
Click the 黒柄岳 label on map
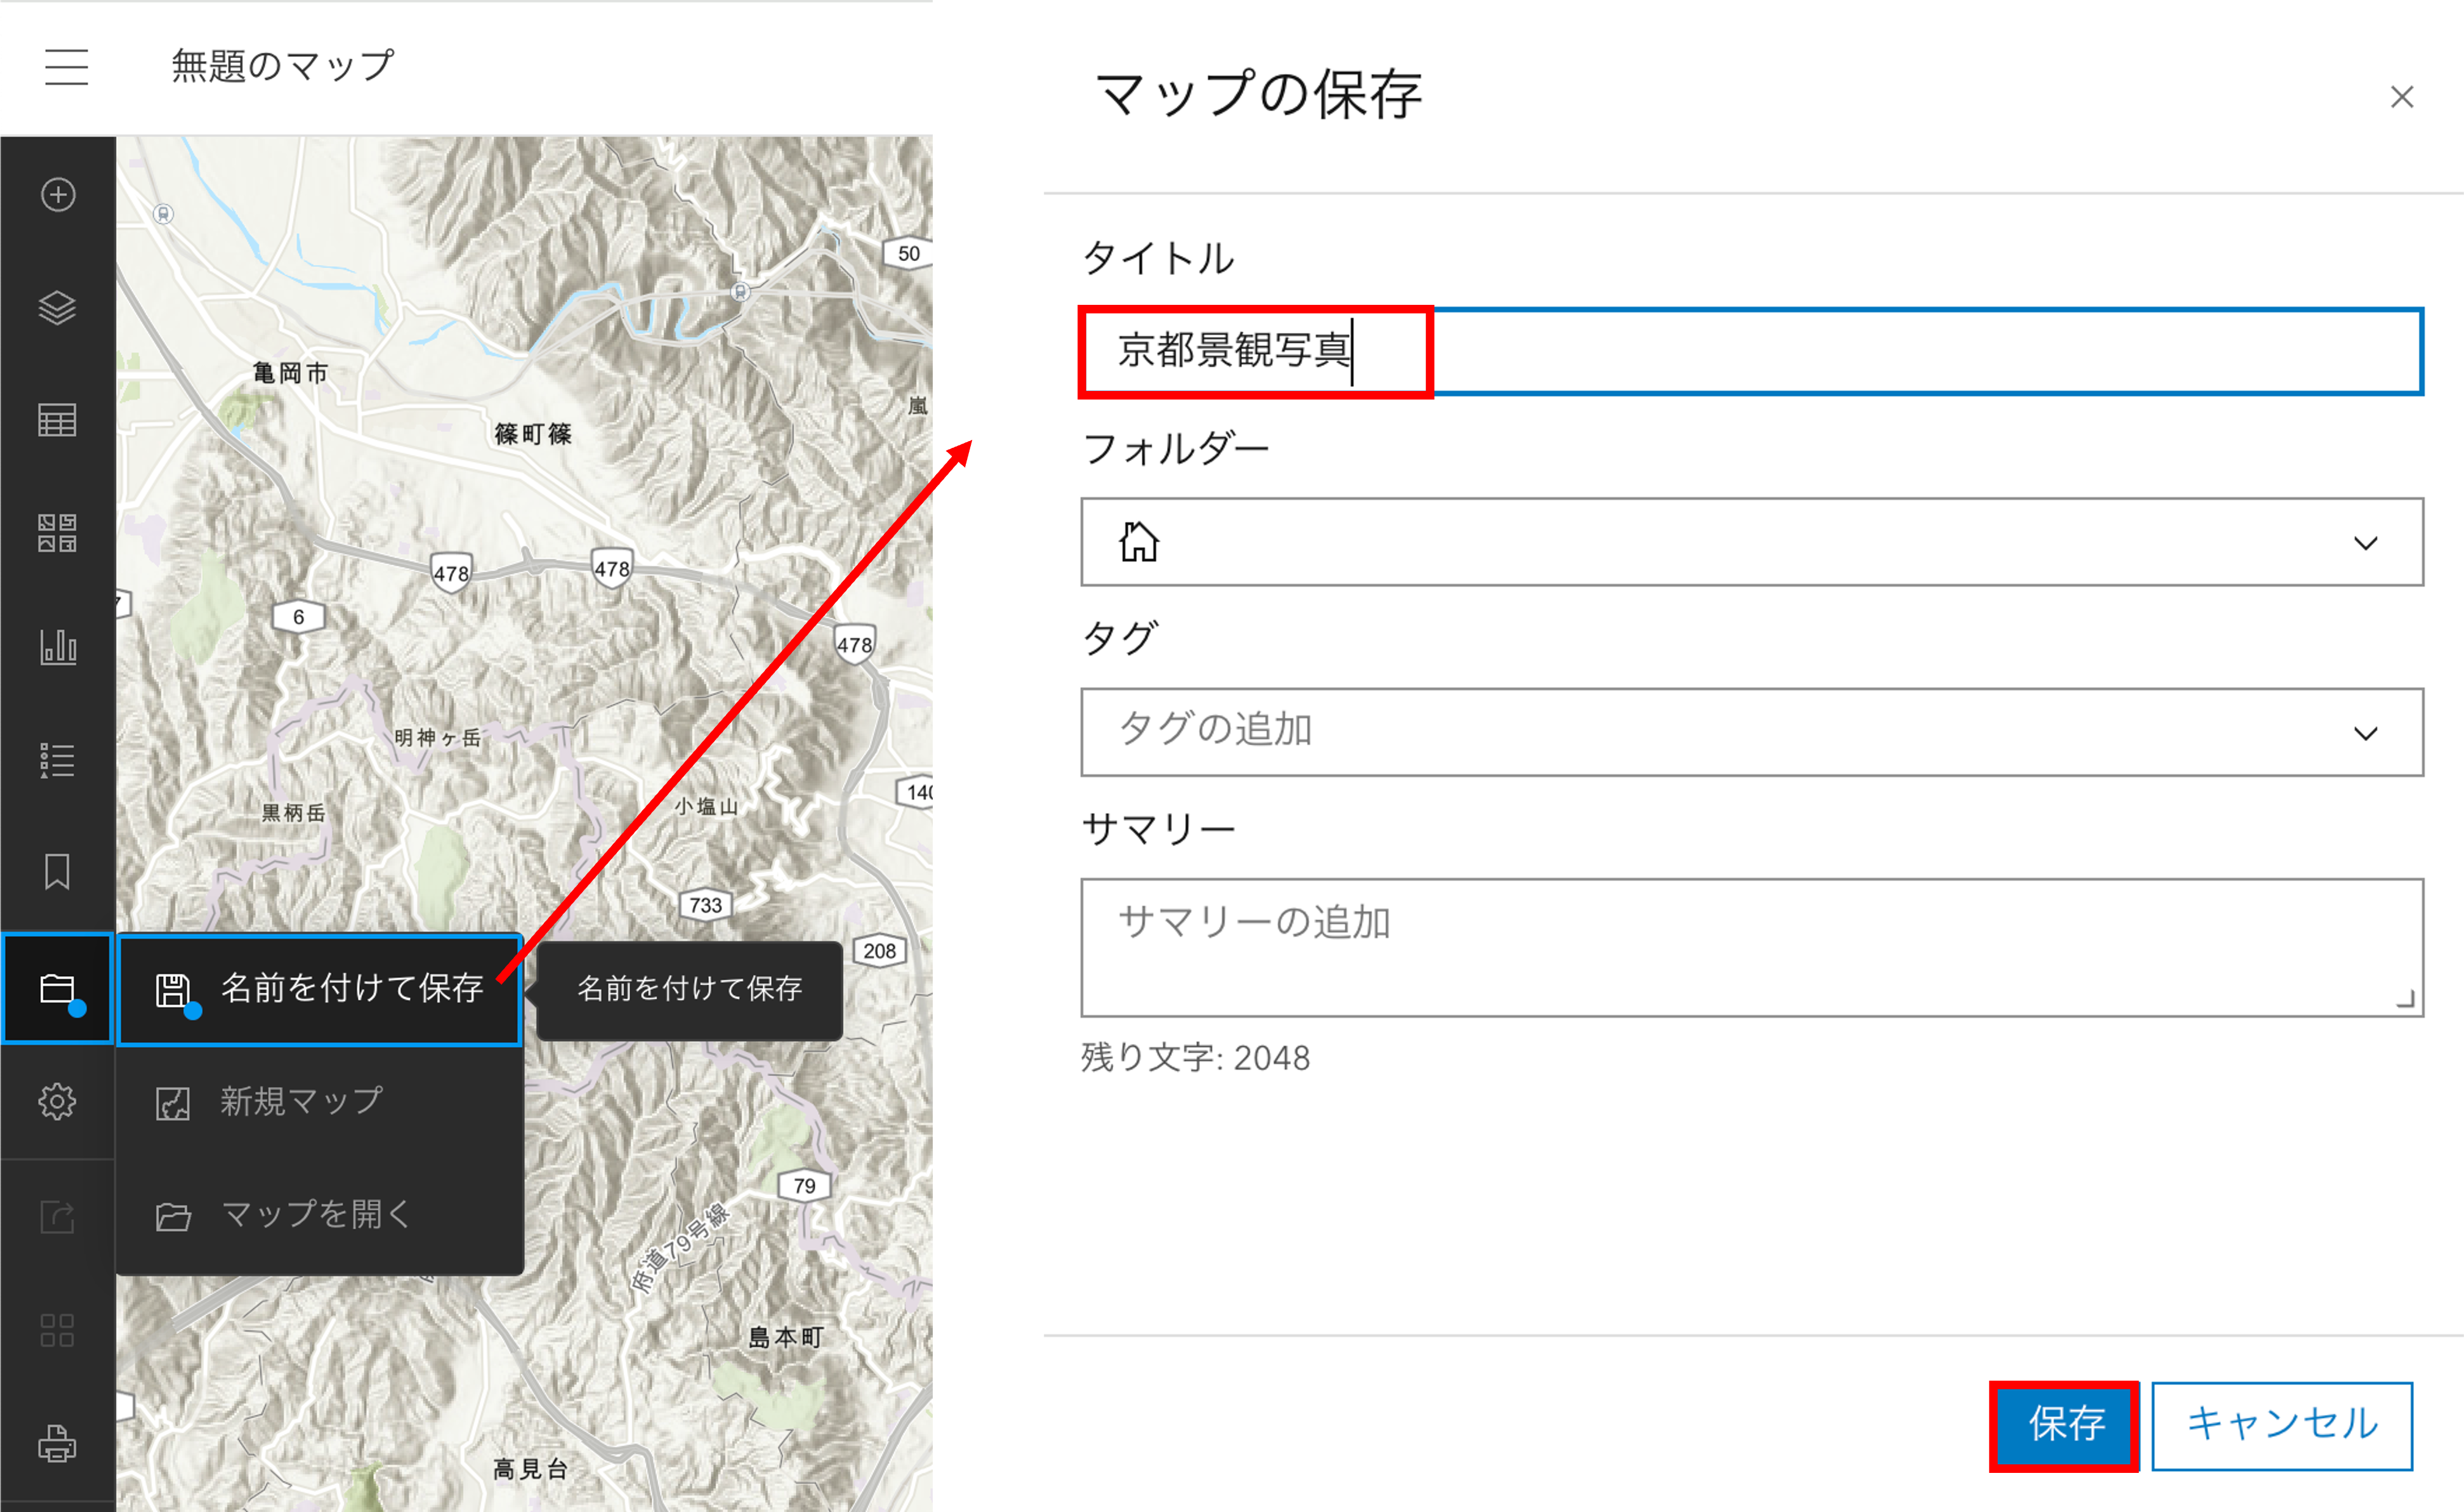(293, 812)
